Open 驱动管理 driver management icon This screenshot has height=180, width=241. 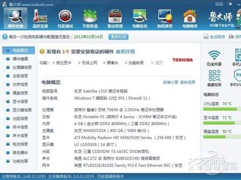pos(115,18)
